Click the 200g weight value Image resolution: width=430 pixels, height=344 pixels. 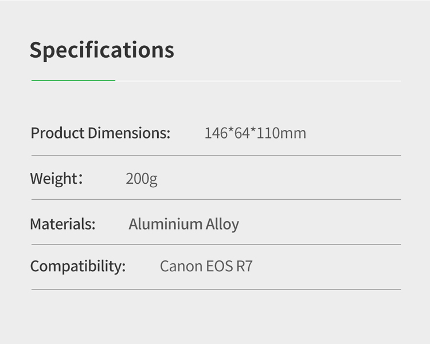(x=141, y=179)
